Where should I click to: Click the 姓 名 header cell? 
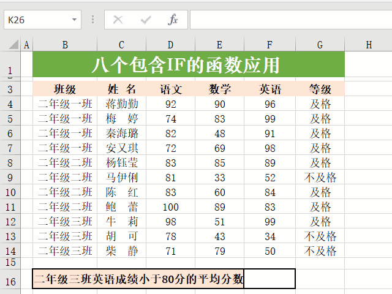121,89
